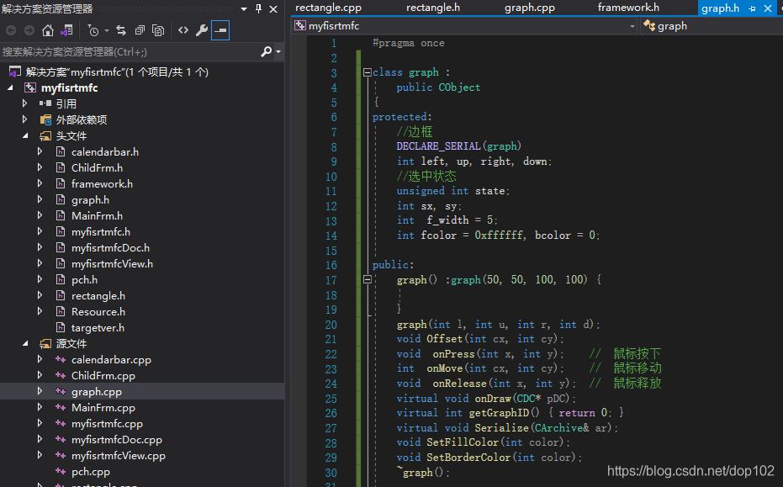Viewport: 783px width, 487px height.
Task: Toggle the Preview Selected Items button
Action: 220,30
